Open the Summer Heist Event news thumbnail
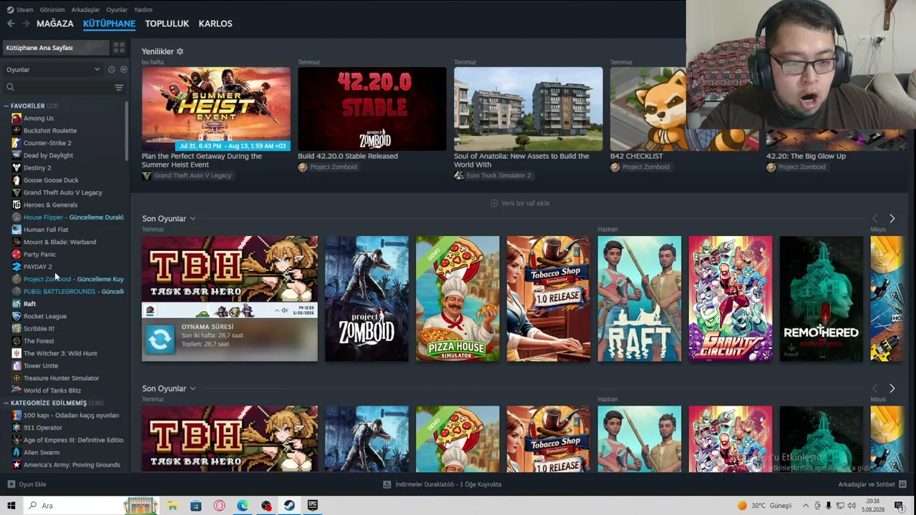 [x=216, y=109]
